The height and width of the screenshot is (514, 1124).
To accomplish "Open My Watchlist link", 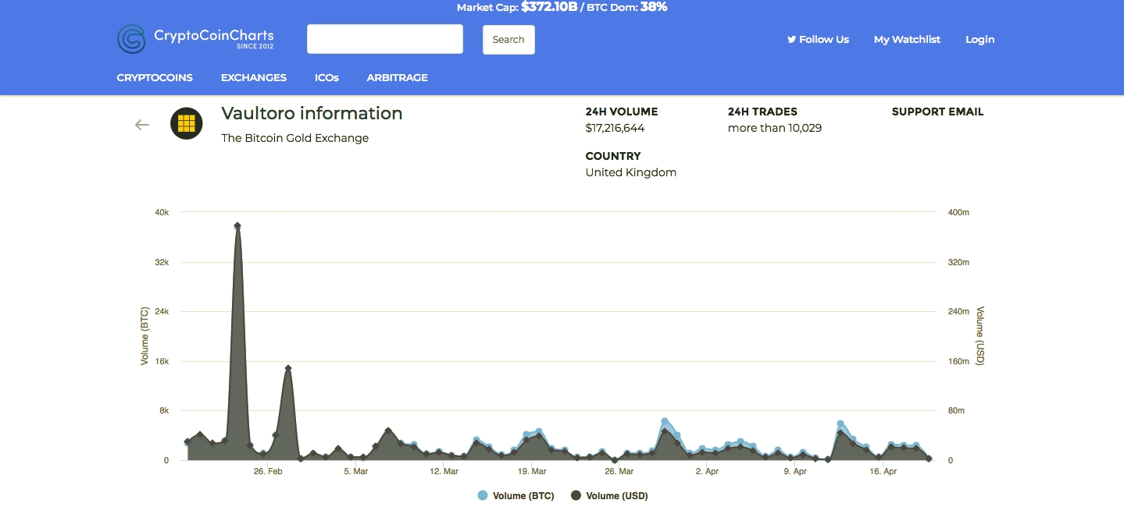I will coord(907,39).
